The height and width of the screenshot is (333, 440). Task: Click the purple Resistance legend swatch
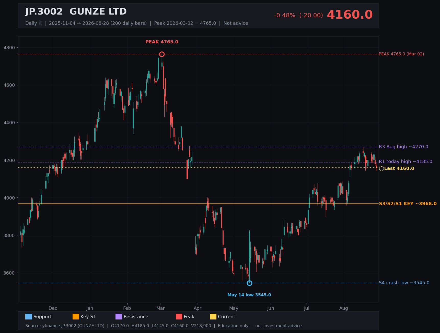(119, 317)
